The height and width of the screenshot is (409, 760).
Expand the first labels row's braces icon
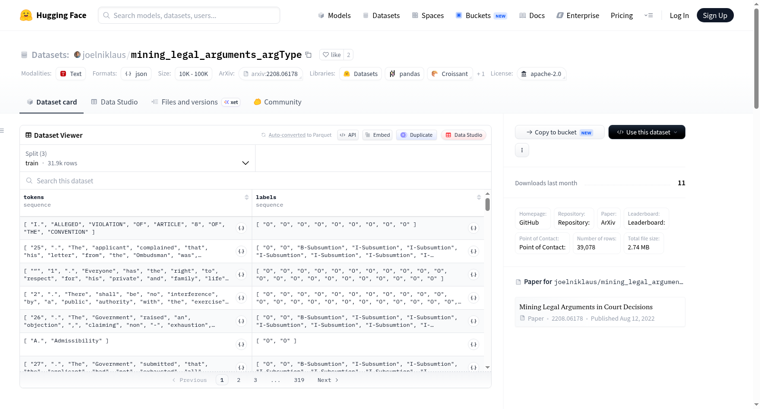[474, 228]
